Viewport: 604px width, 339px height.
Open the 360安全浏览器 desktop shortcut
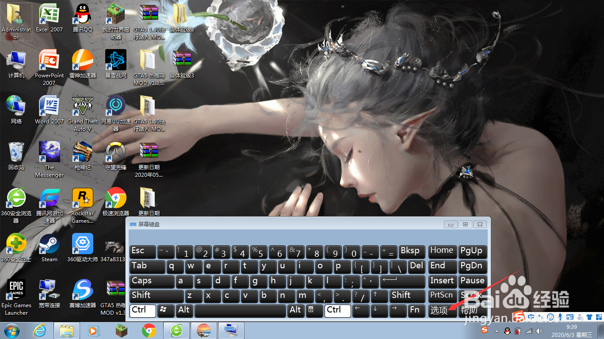(16, 205)
